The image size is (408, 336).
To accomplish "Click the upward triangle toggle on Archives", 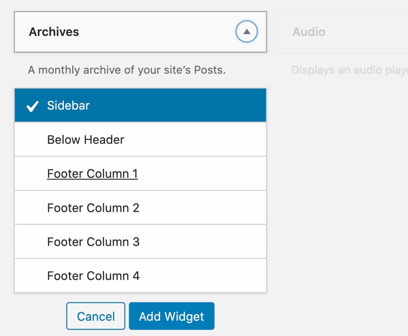I will 246,31.
